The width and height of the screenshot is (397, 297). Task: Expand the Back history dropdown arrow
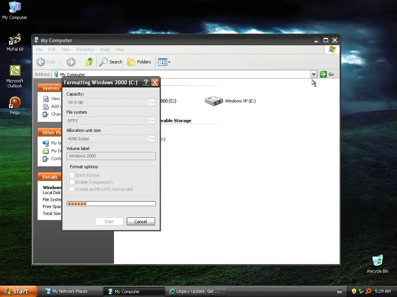[x=60, y=62]
